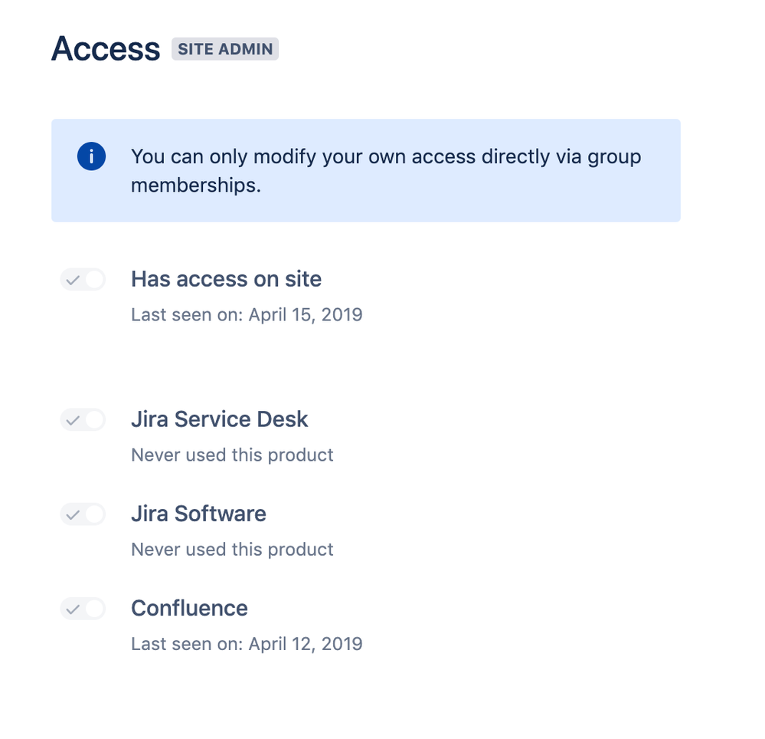Click the Has access on site label

[x=226, y=279]
